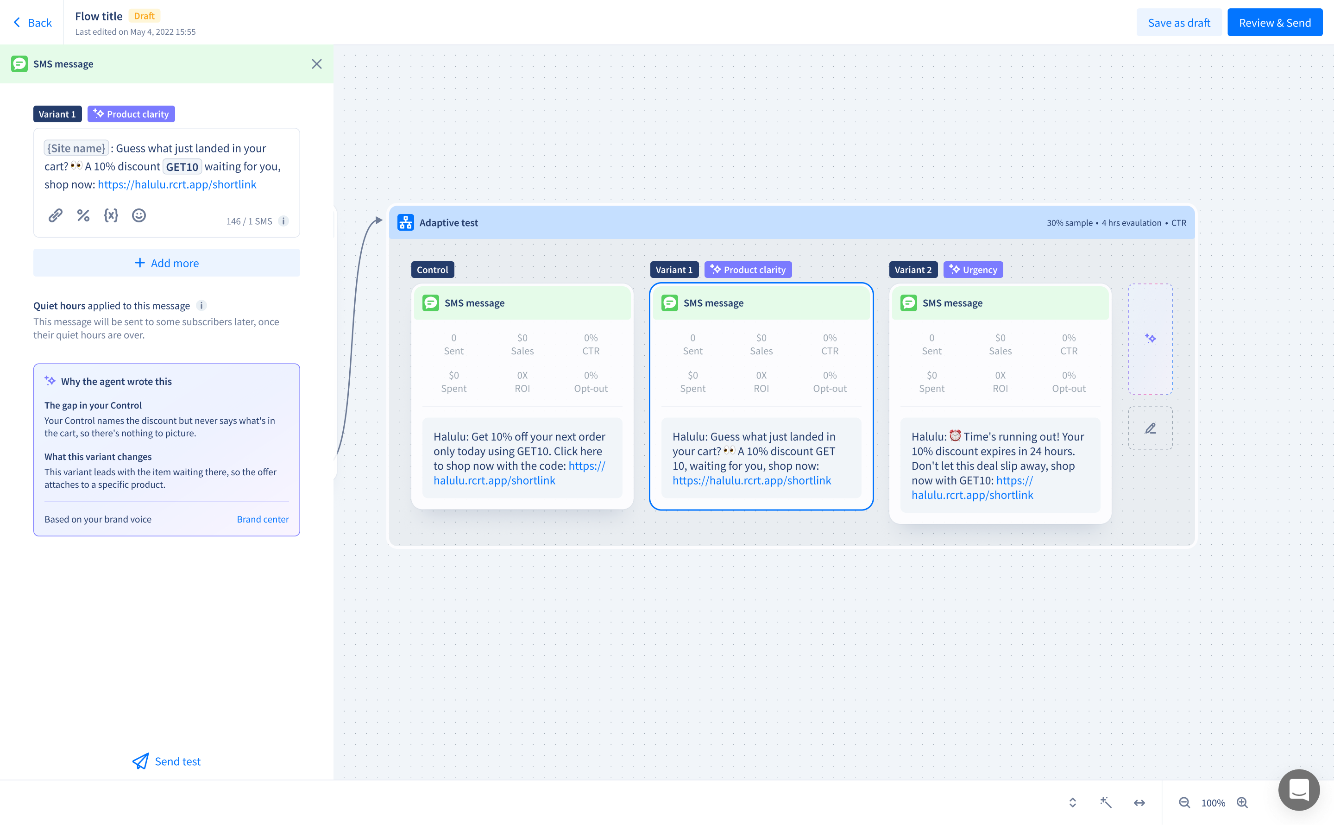This screenshot has width=1334, height=825.
Task: Click the vertical expand/collapse chevrons icon
Action: 1072,803
